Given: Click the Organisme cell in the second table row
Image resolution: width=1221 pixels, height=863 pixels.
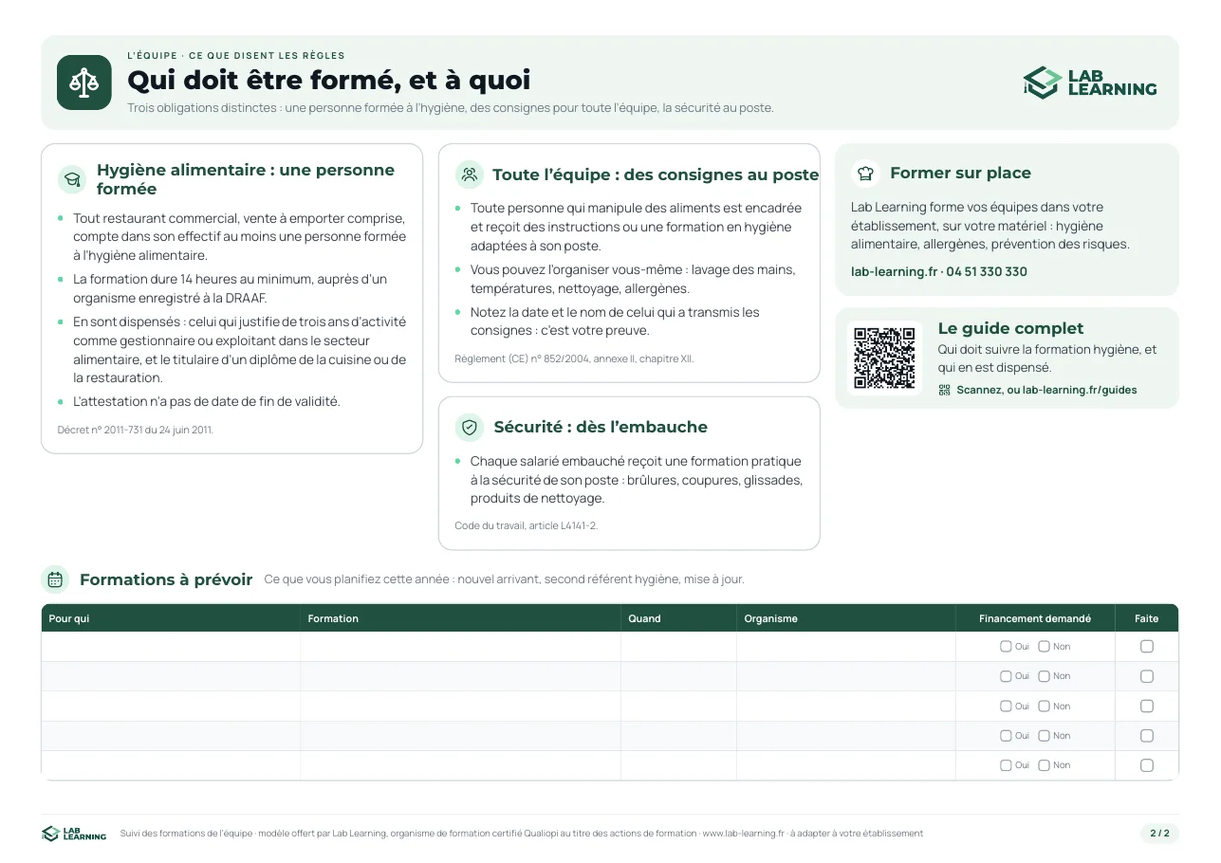Looking at the screenshot, I should pos(846,676).
